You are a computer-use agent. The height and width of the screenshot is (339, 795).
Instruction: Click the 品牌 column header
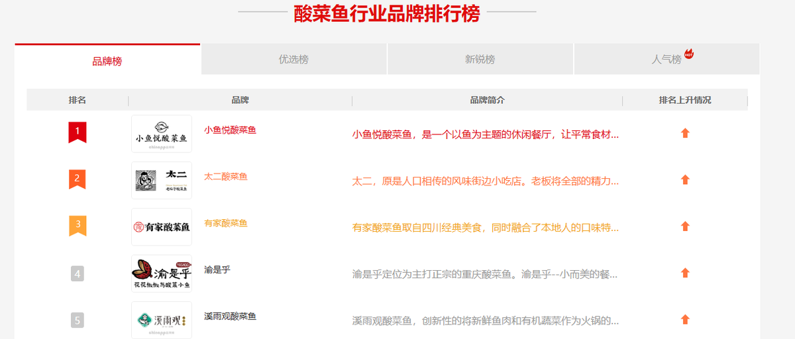click(240, 100)
